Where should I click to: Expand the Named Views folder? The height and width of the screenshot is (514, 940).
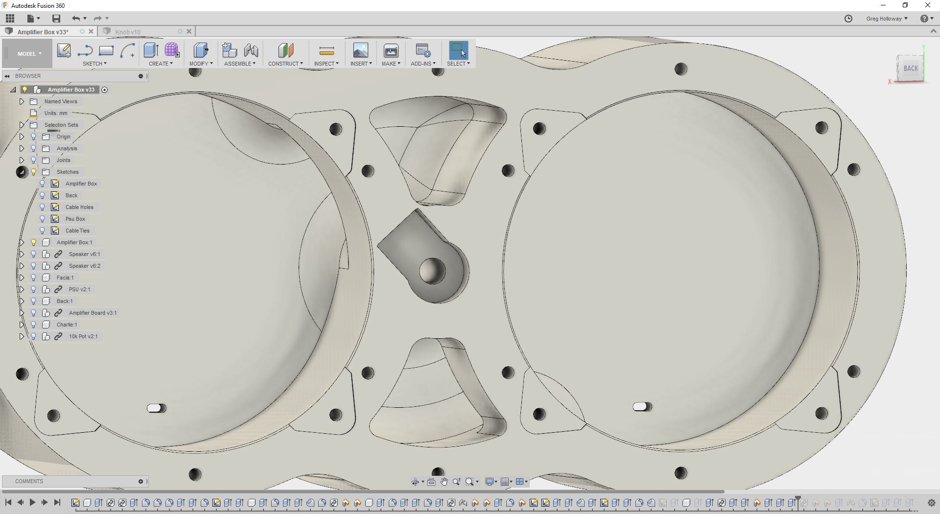22,101
